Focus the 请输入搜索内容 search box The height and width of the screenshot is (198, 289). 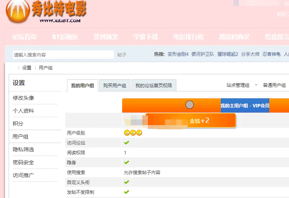pos(63,55)
